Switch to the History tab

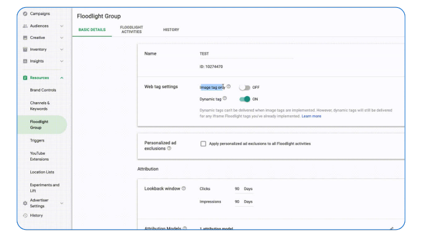(x=171, y=30)
